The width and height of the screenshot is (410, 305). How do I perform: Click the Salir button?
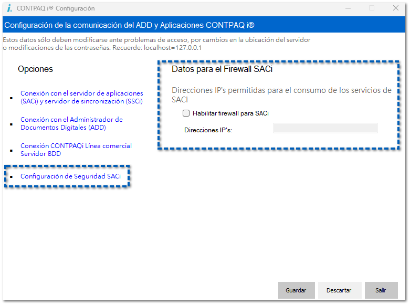[381, 290]
